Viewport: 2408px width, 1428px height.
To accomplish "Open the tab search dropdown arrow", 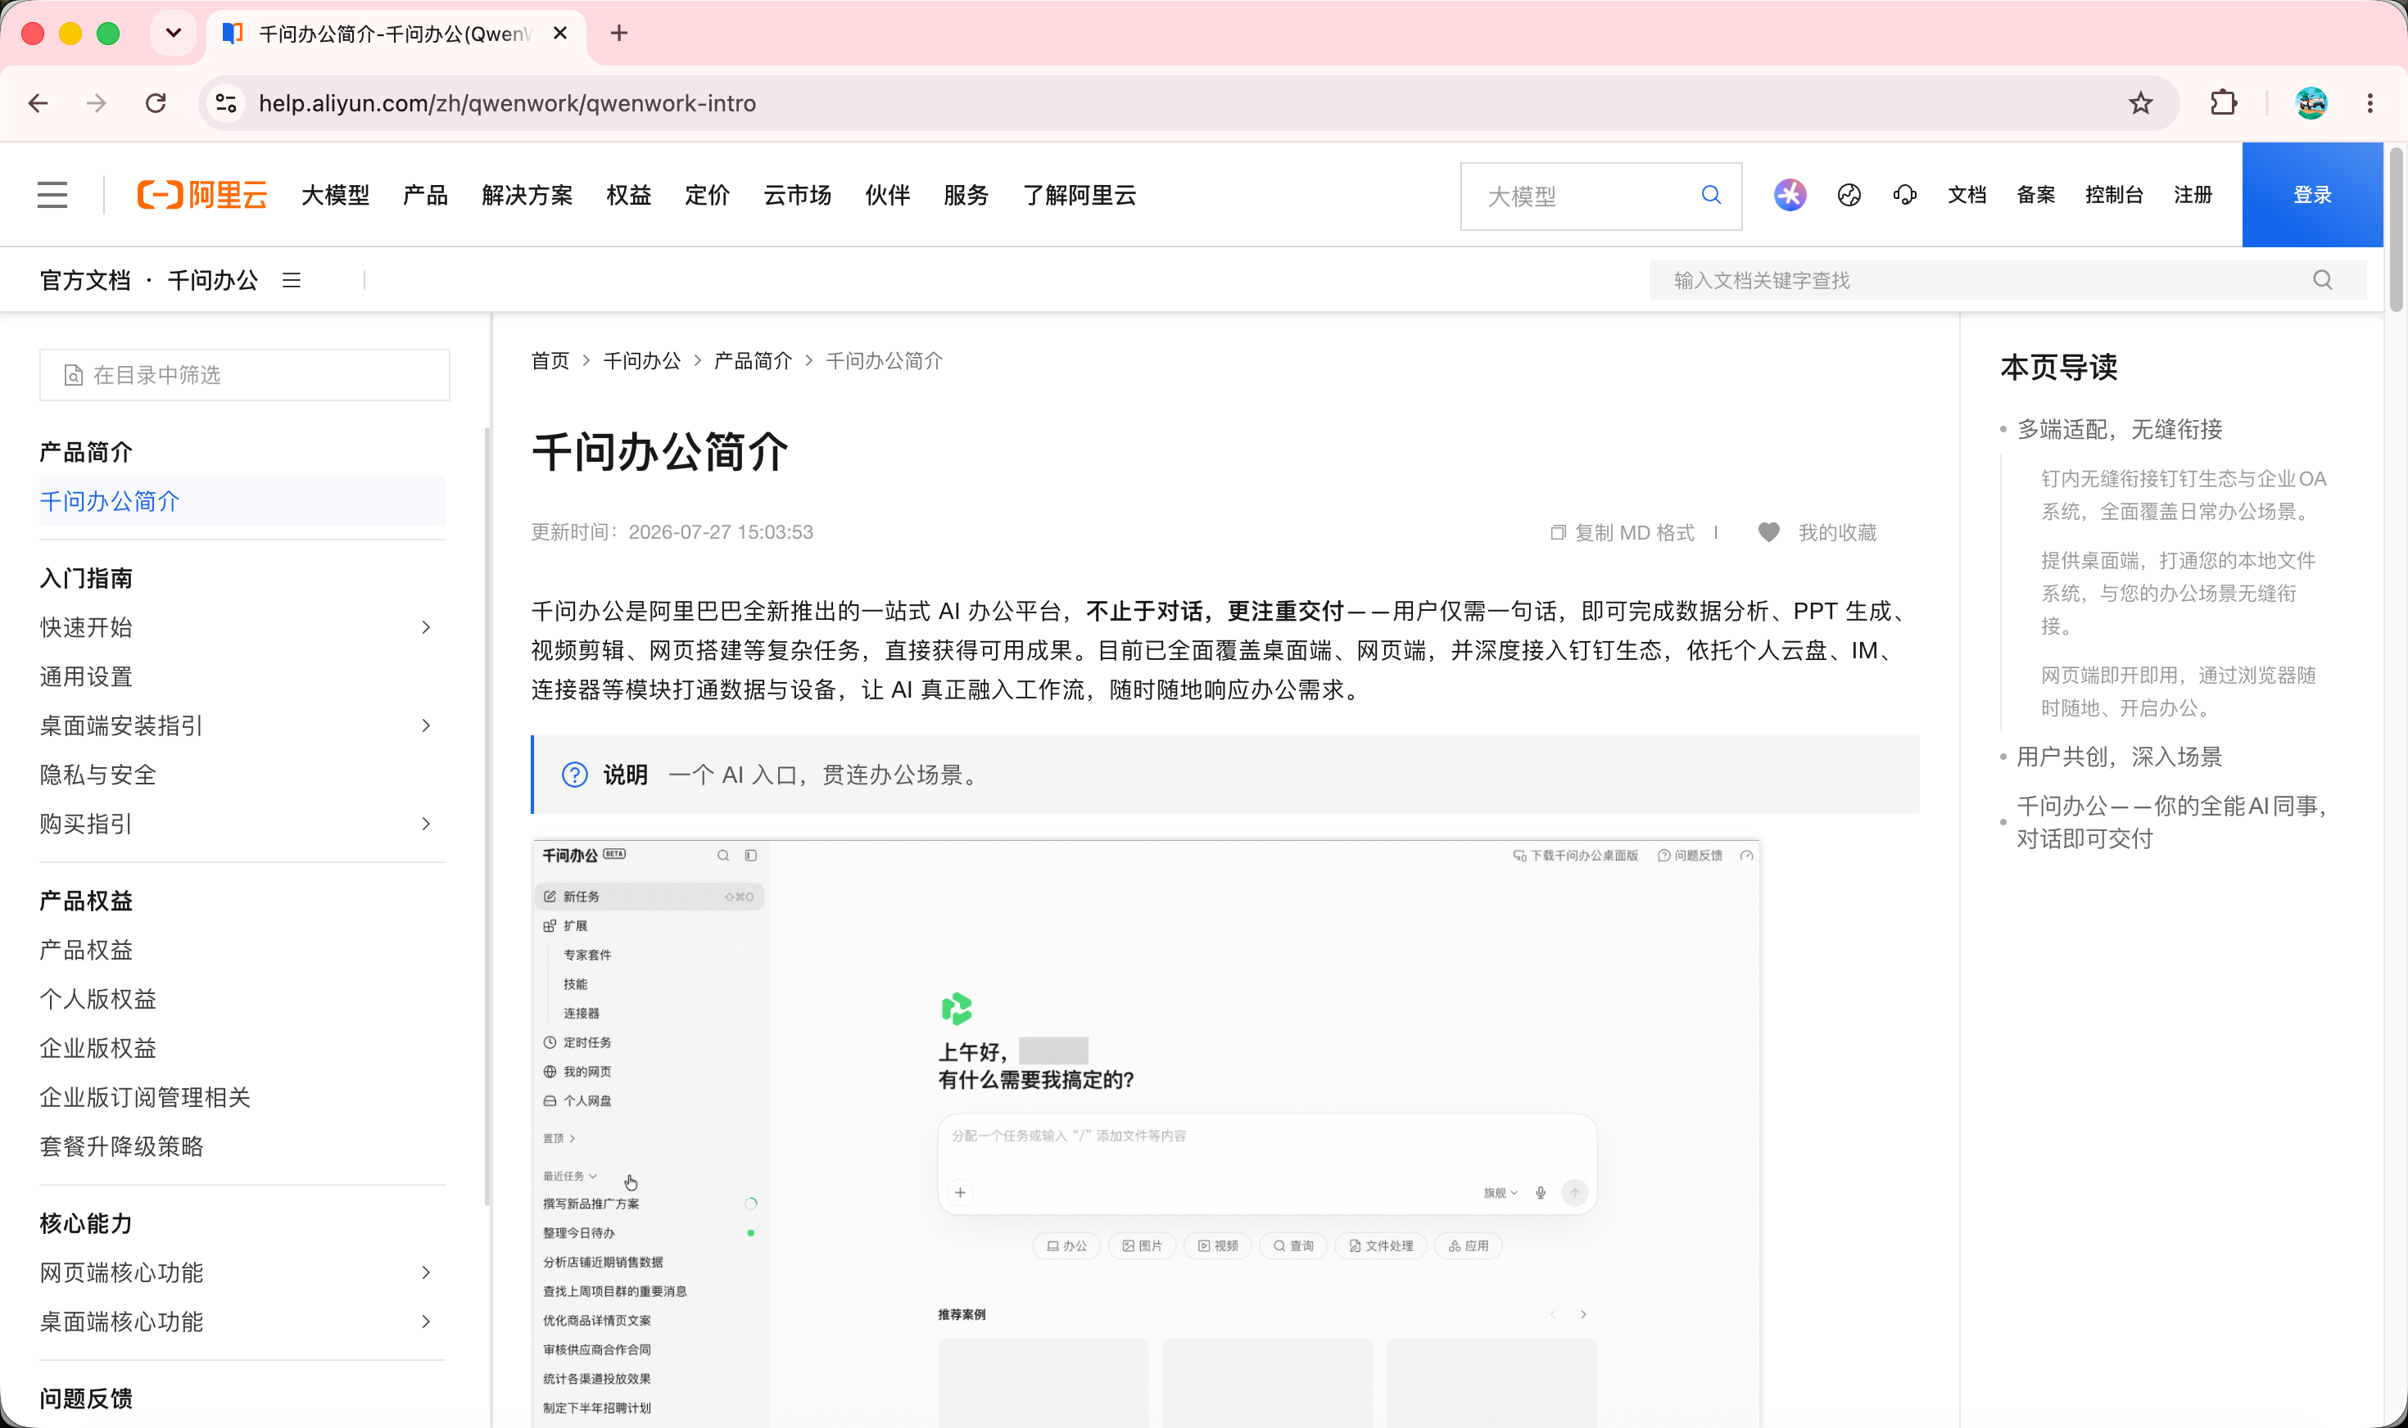I will tap(174, 34).
